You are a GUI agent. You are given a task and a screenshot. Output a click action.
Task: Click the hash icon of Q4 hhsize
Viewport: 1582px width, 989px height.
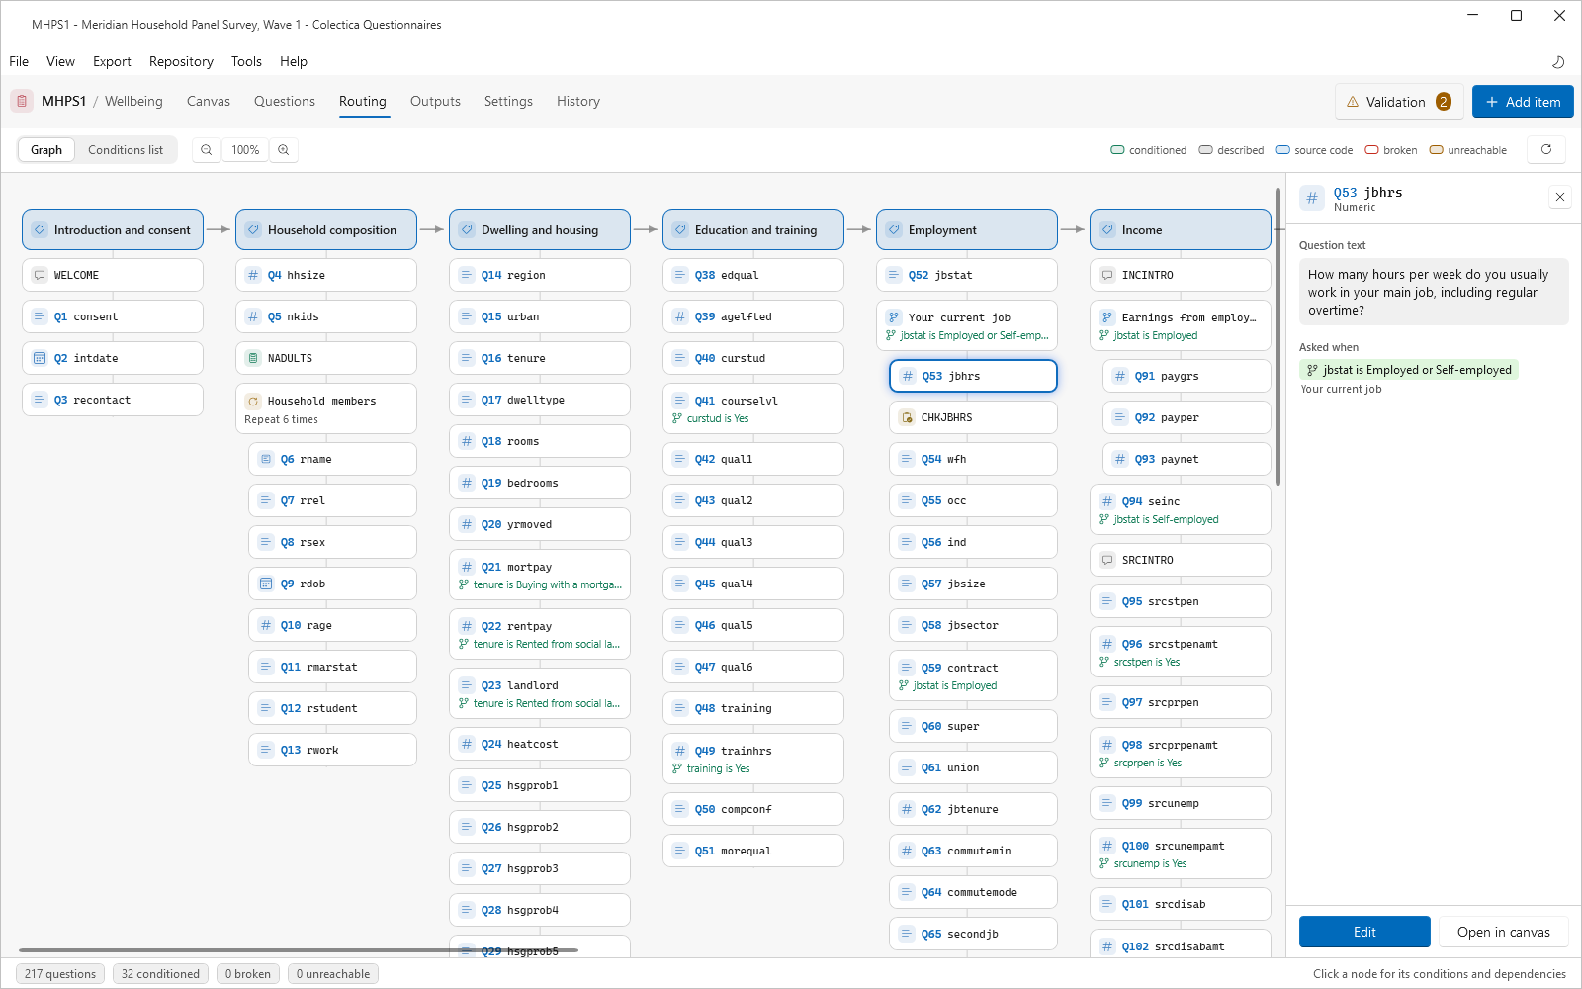click(x=253, y=275)
